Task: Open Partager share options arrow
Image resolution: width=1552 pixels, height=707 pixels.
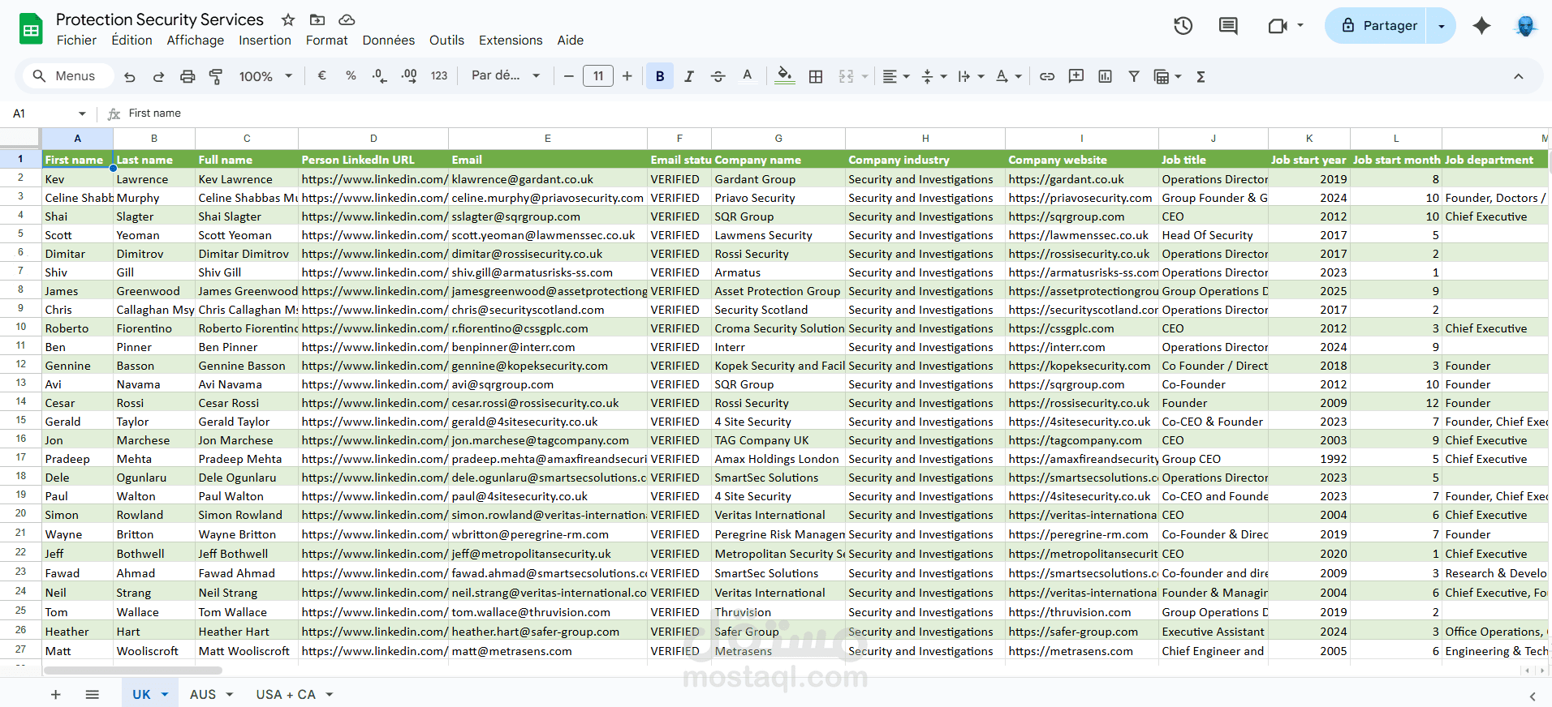Action: tap(1442, 26)
